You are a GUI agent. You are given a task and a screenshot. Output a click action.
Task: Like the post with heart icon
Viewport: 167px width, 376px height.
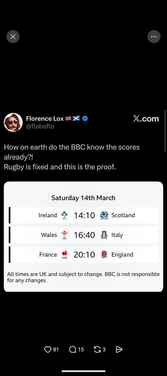48,350
